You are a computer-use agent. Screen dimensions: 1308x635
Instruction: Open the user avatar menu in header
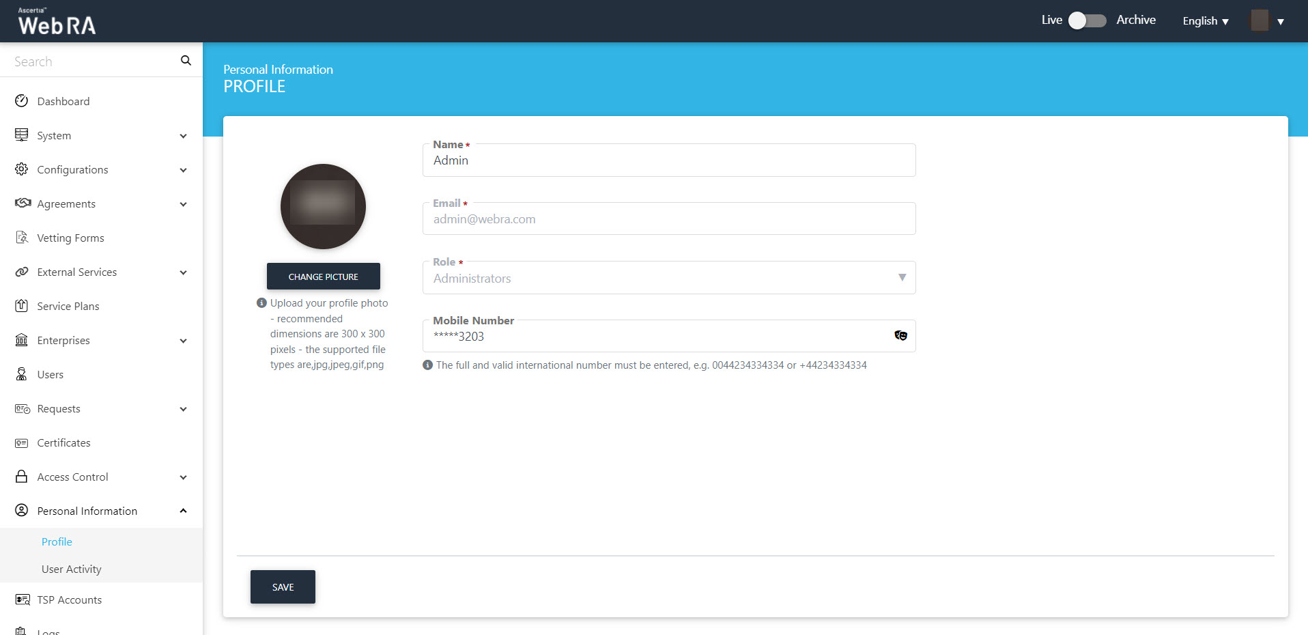(1267, 21)
